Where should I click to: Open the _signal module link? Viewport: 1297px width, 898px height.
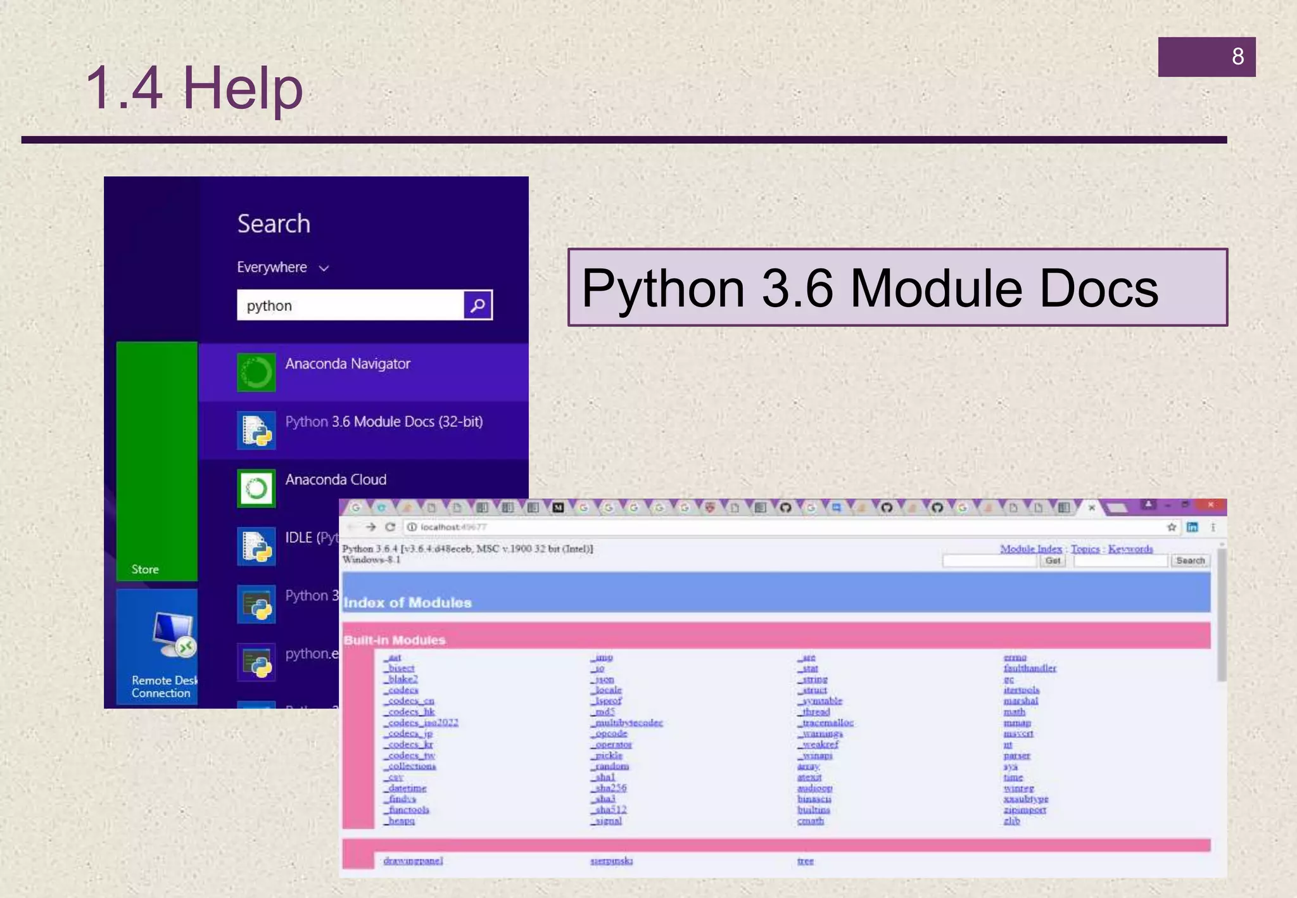(606, 821)
